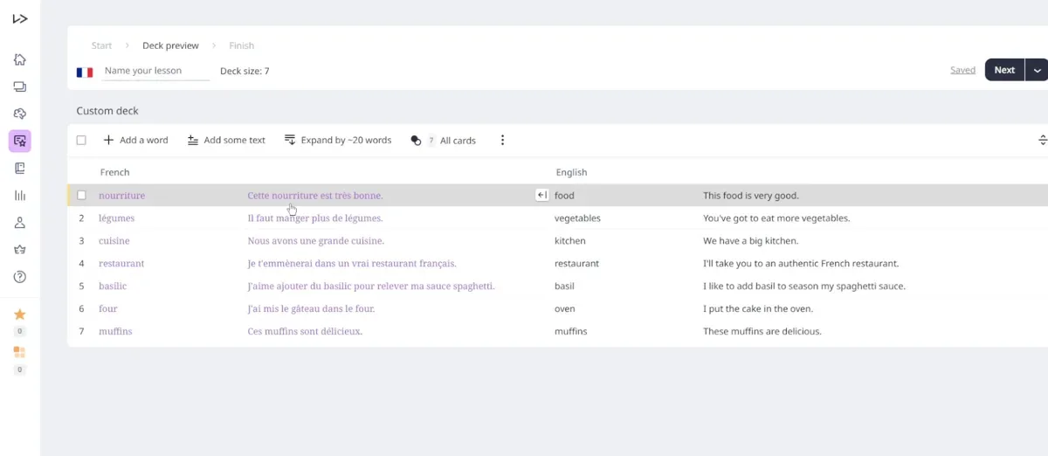The width and height of the screenshot is (1048, 456).
Task: Click the home icon in the sidebar
Action: click(20, 59)
